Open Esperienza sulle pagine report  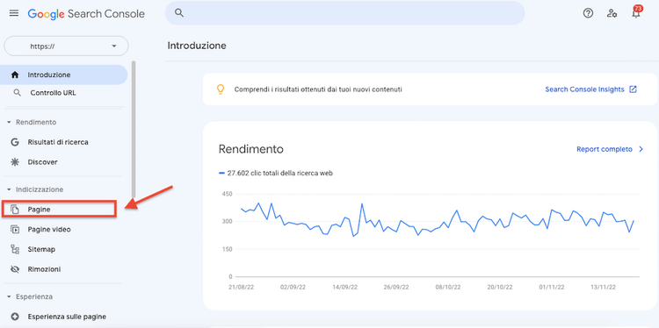click(66, 317)
